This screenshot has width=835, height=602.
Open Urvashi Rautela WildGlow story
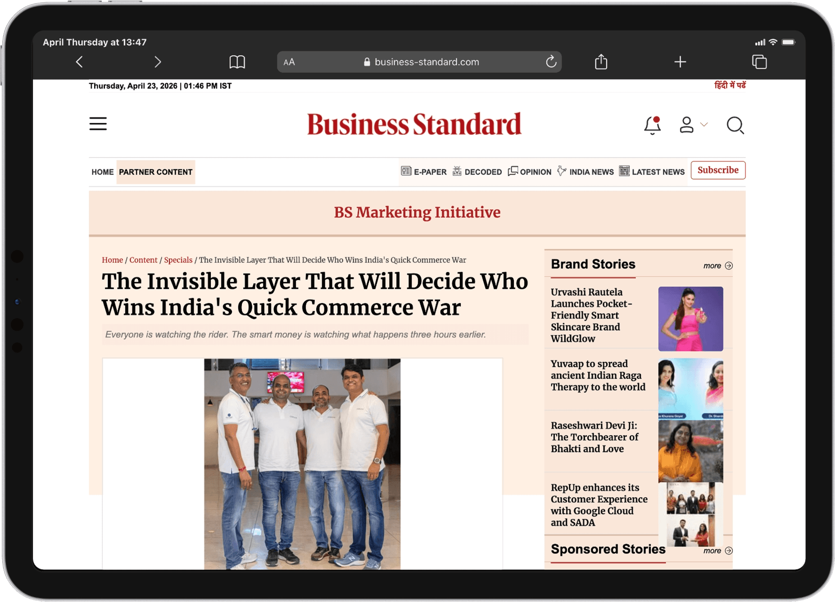pyautogui.click(x=592, y=315)
